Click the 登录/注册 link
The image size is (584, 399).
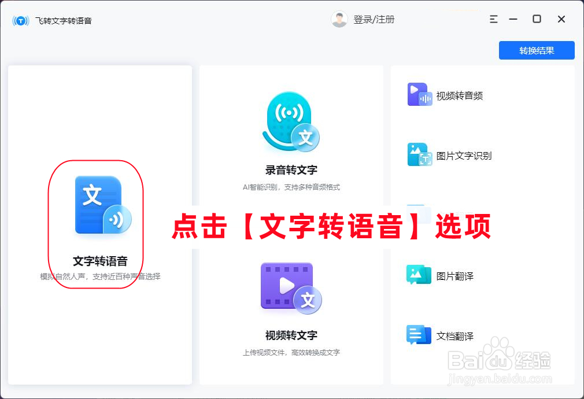[x=374, y=20]
